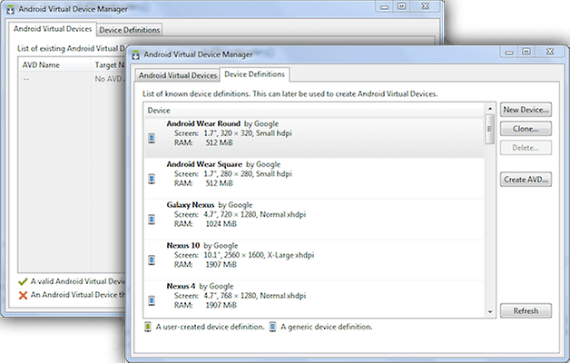Switch to Android Virtual Devices tab in front window
The image size is (570, 363).
[x=178, y=75]
